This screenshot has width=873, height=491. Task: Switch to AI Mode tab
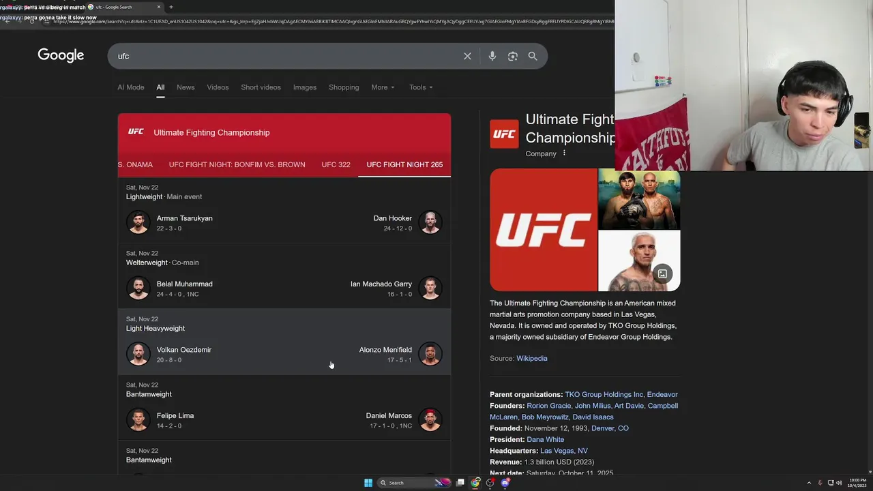[130, 87]
